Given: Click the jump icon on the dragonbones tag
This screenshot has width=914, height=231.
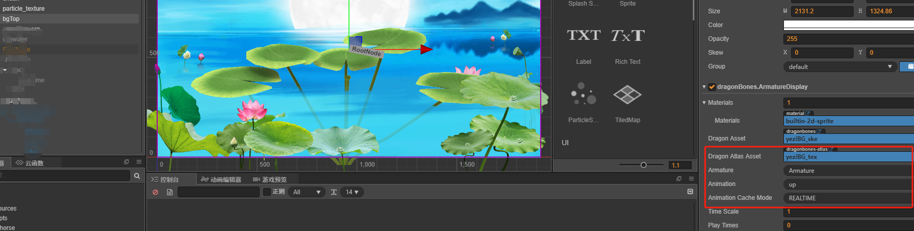Looking at the screenshot, I should [x=819, y=131].
